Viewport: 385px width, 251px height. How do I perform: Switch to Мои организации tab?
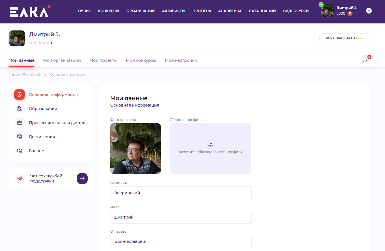pyautogui.click(x=62, y=60)
